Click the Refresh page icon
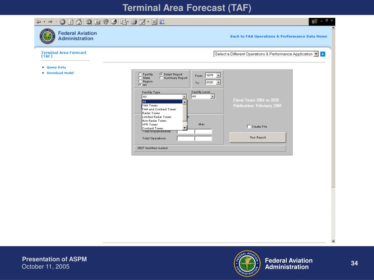This screenshot has width=374, height=280. (70, 22)
